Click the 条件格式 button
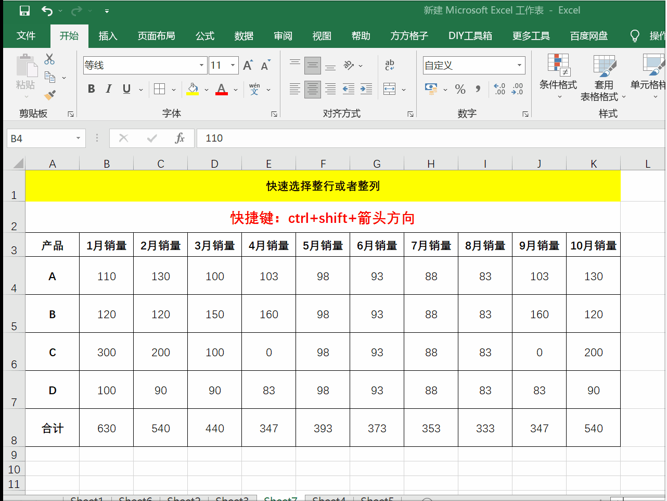The height and width of the screenshot is (501, 667). pos(558,76)
